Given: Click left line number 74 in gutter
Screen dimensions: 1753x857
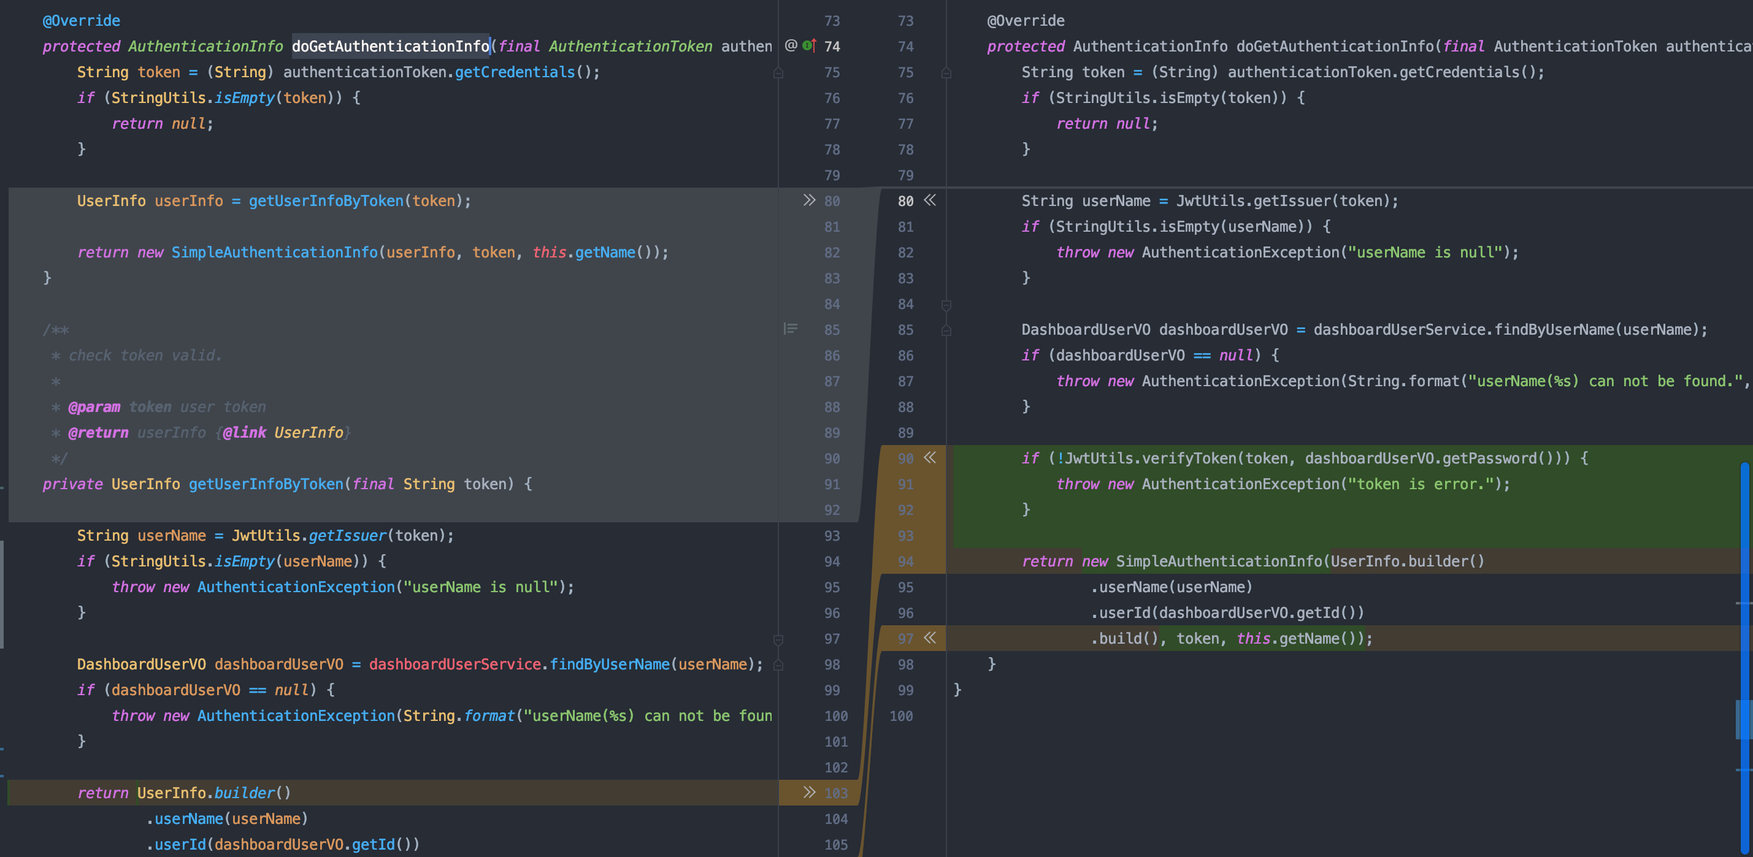Looking at the screenshot, I should coord(832,46).
